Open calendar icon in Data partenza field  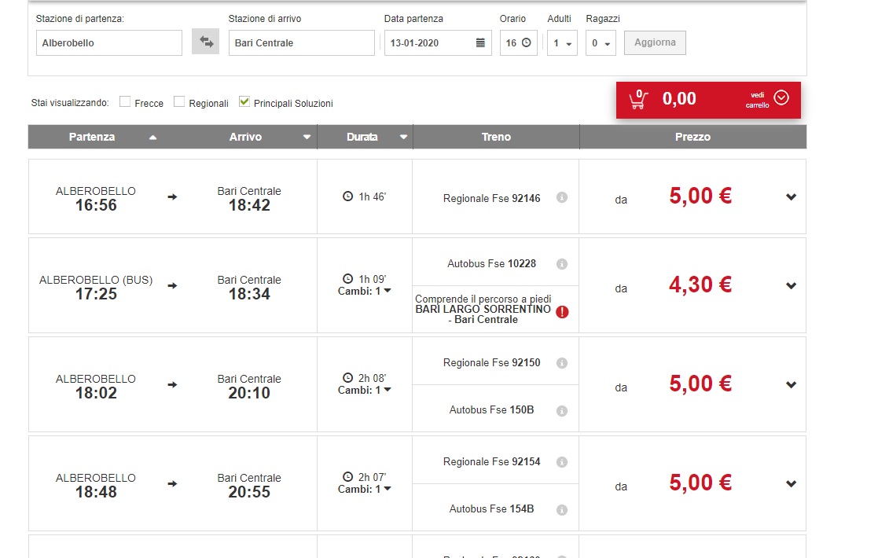[x=480, y=42]
